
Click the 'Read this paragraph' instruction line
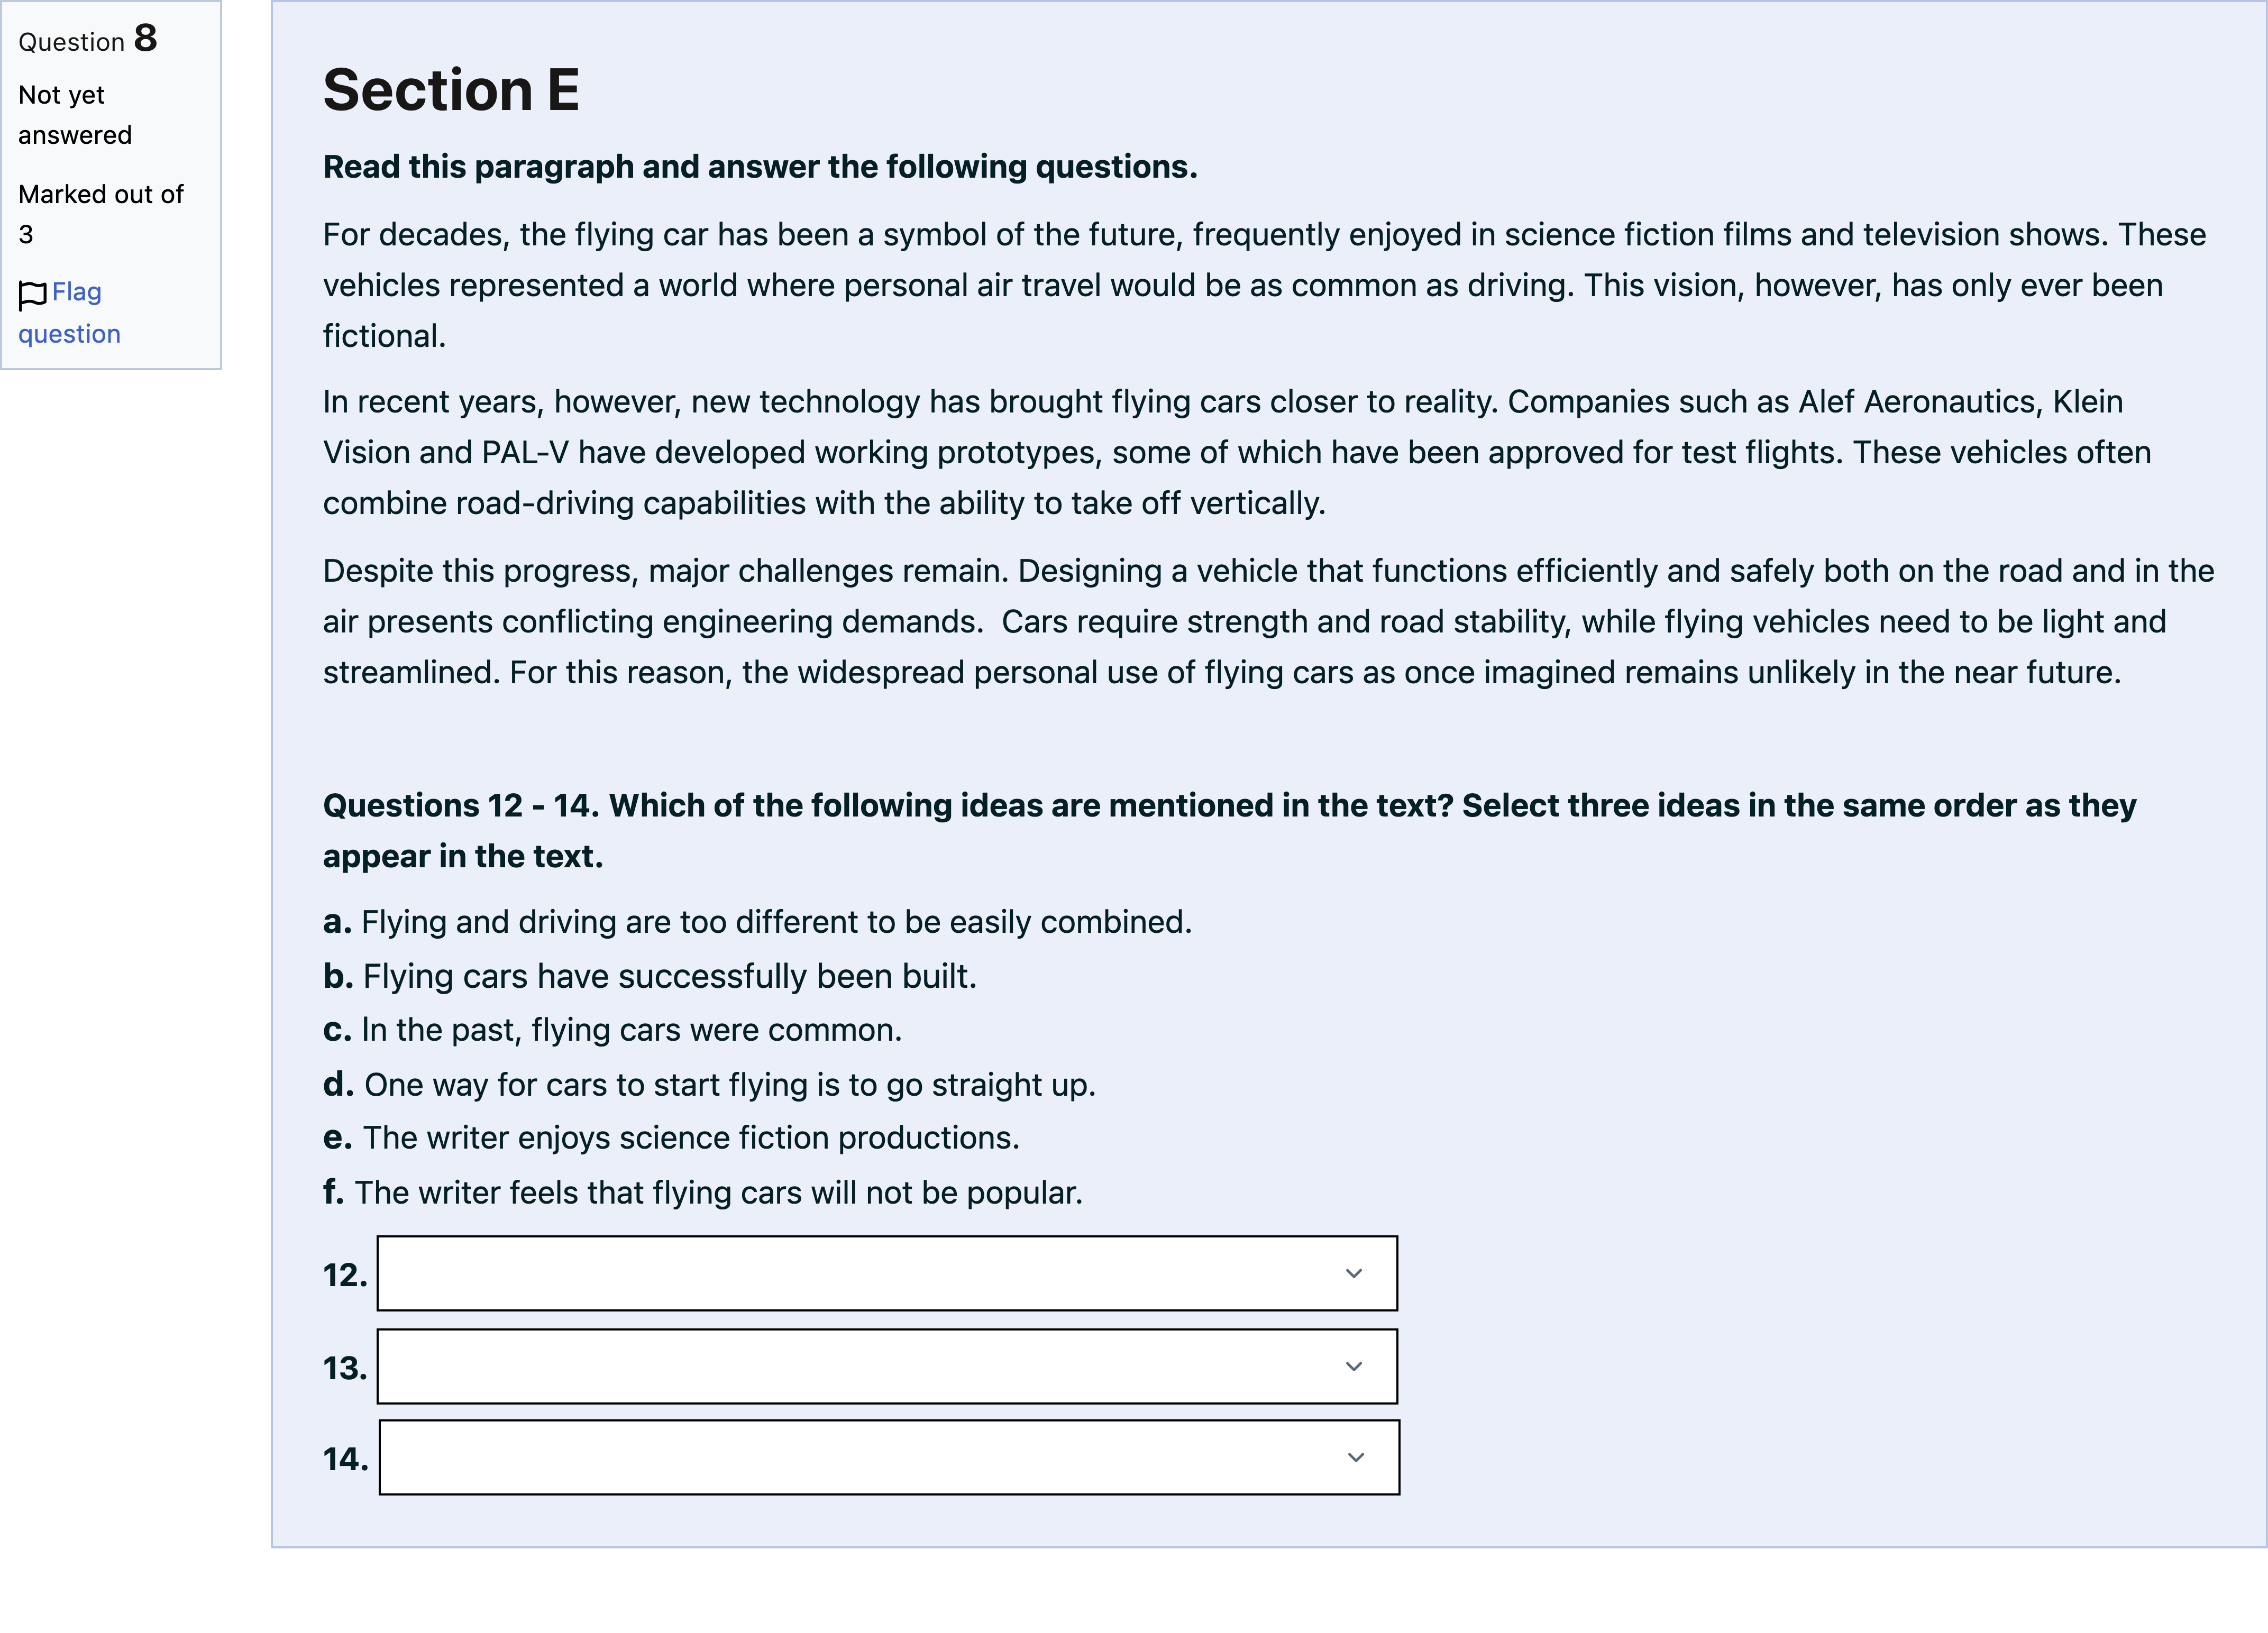[760, 166]
